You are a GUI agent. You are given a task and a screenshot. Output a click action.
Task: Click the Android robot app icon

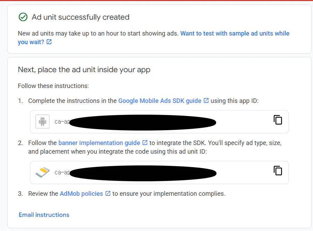[x=43, y=122]
